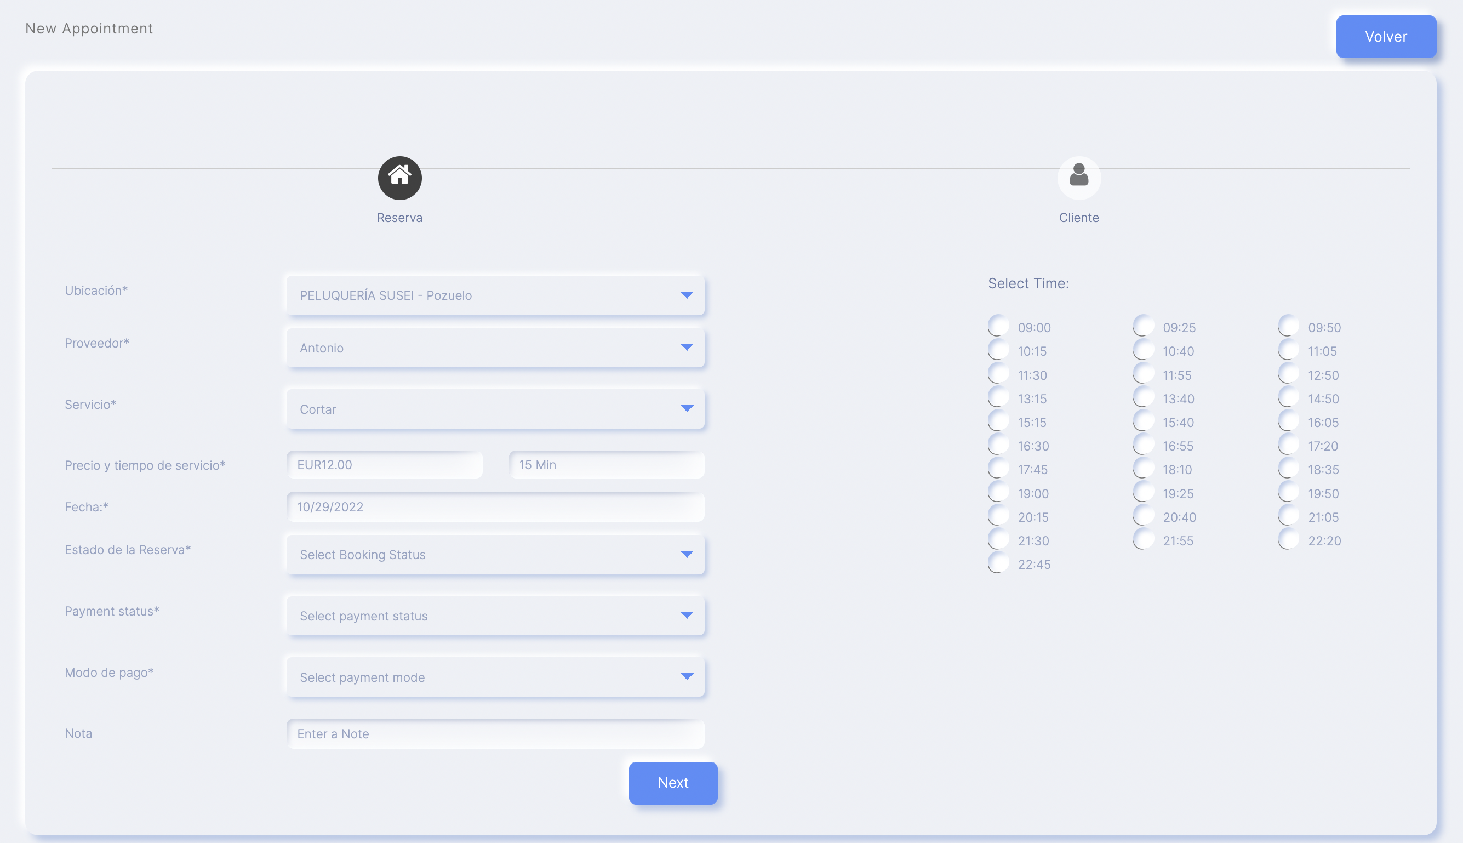1463x843 pixels.
Task: Select the 16:55 time slot
Action: [x=1144, y=445]
